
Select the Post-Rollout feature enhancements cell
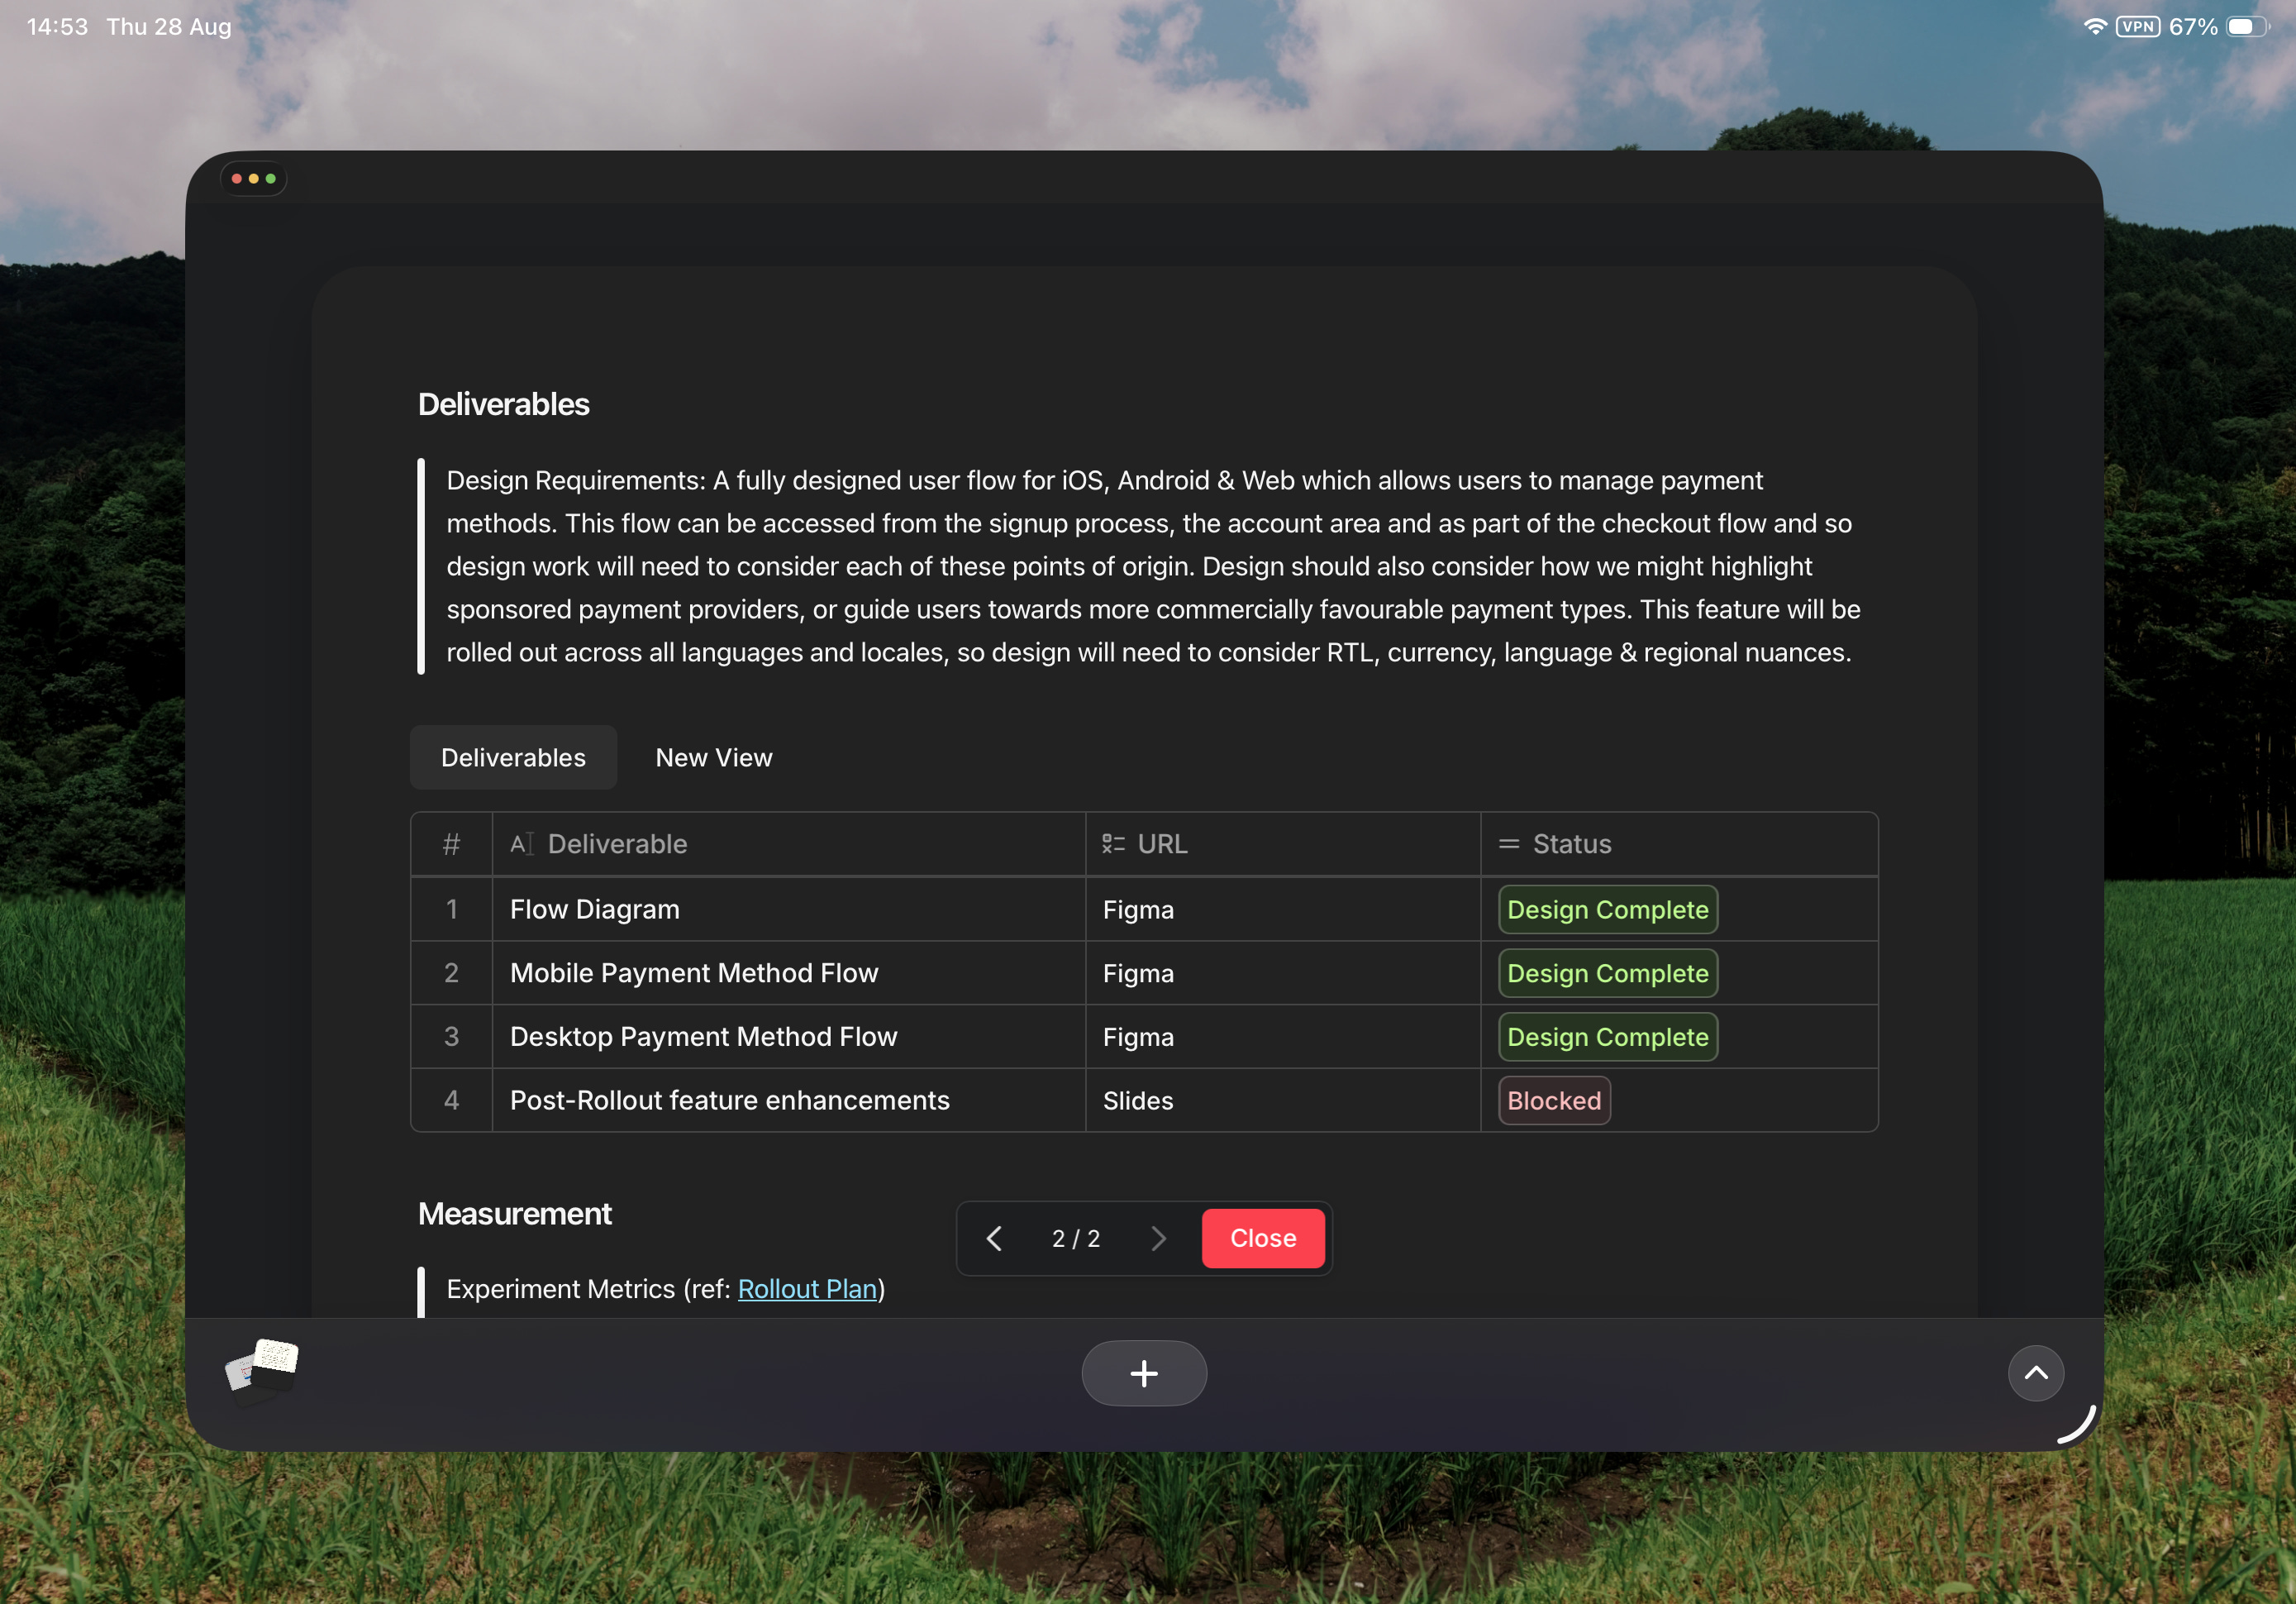coord(729,1100)
